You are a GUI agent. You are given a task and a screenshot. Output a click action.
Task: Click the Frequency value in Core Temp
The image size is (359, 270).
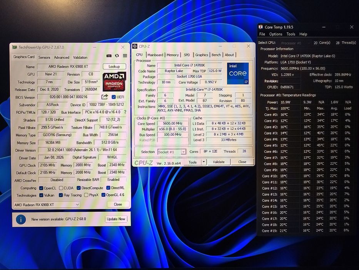tap(303, 68)
